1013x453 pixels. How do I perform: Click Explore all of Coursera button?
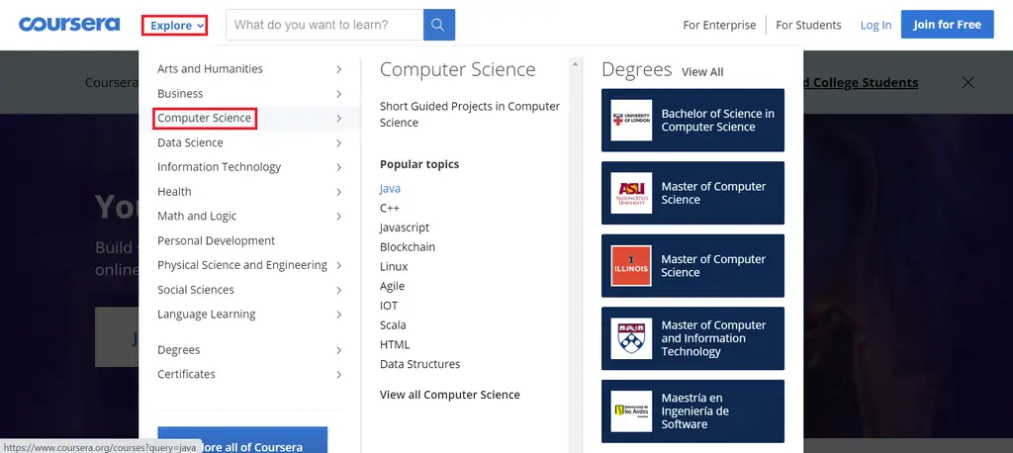click(242, 440)
